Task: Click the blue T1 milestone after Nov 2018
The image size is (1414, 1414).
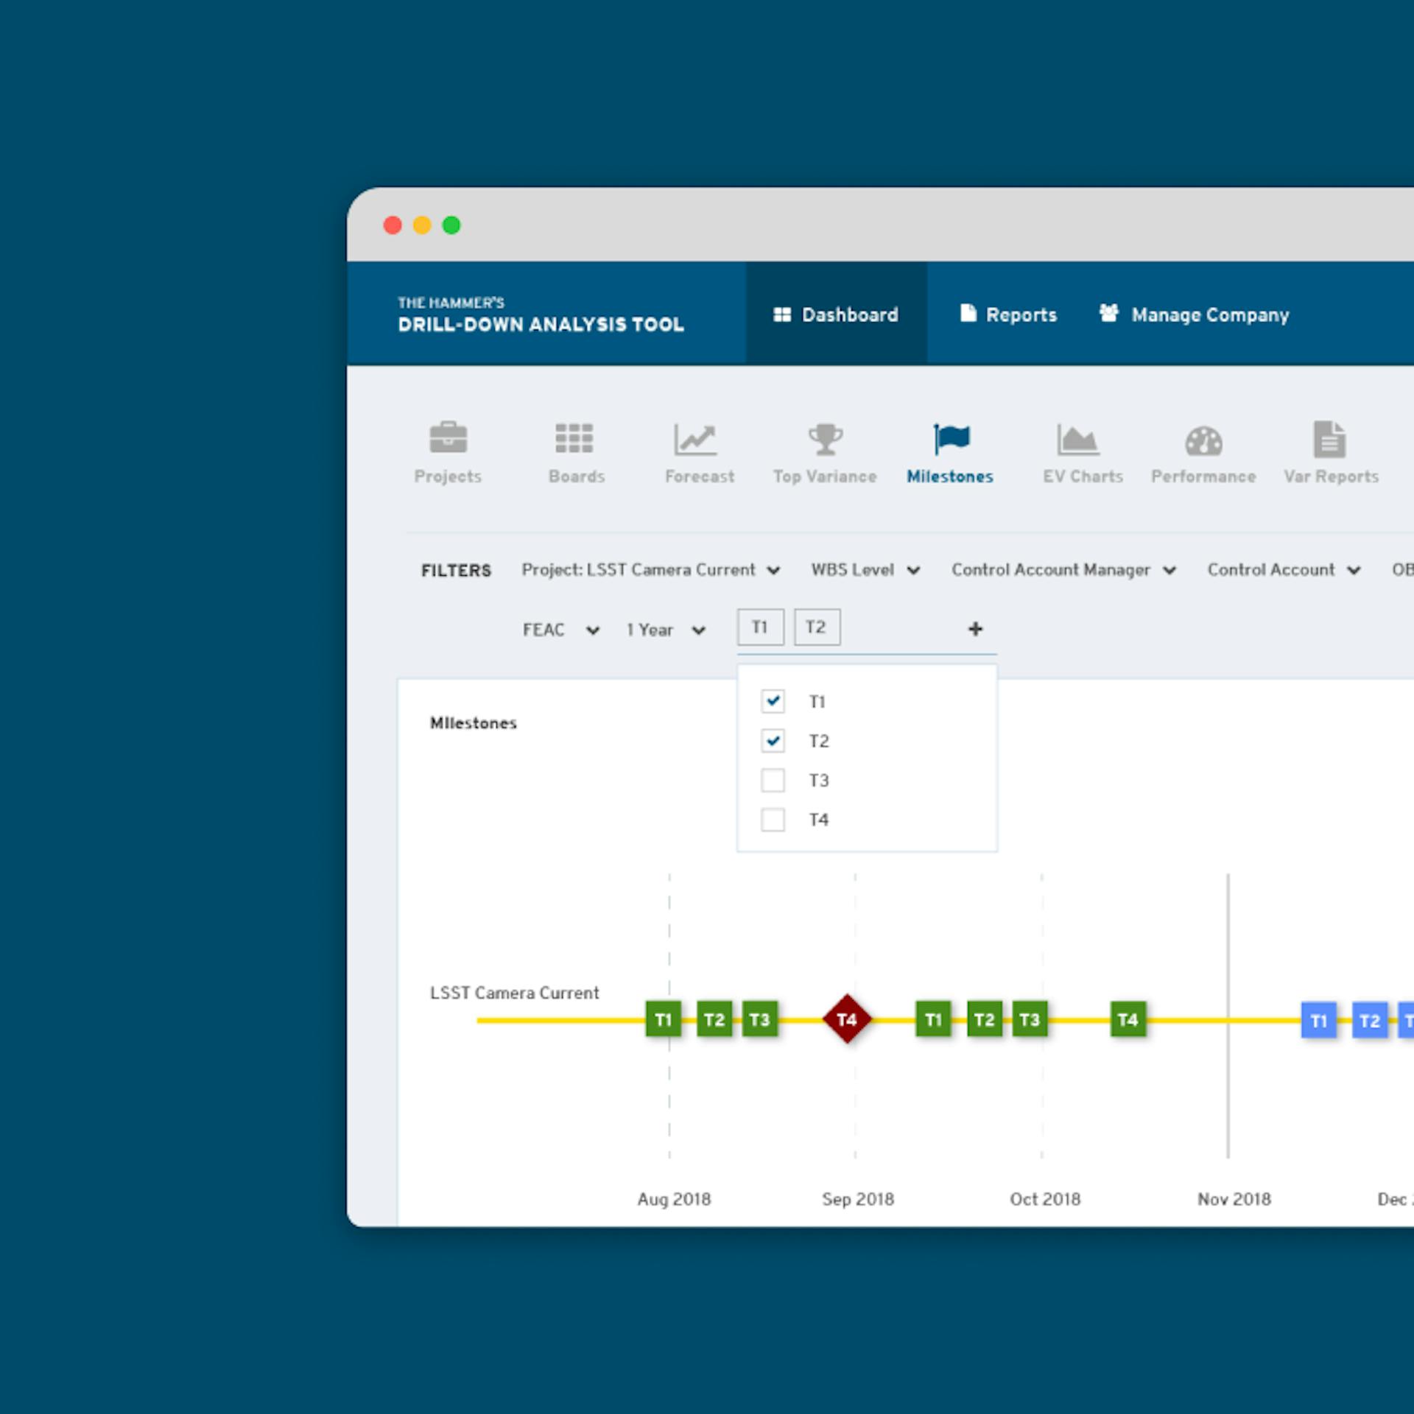Action: pyautogui.click(x=1319, y=1020)
